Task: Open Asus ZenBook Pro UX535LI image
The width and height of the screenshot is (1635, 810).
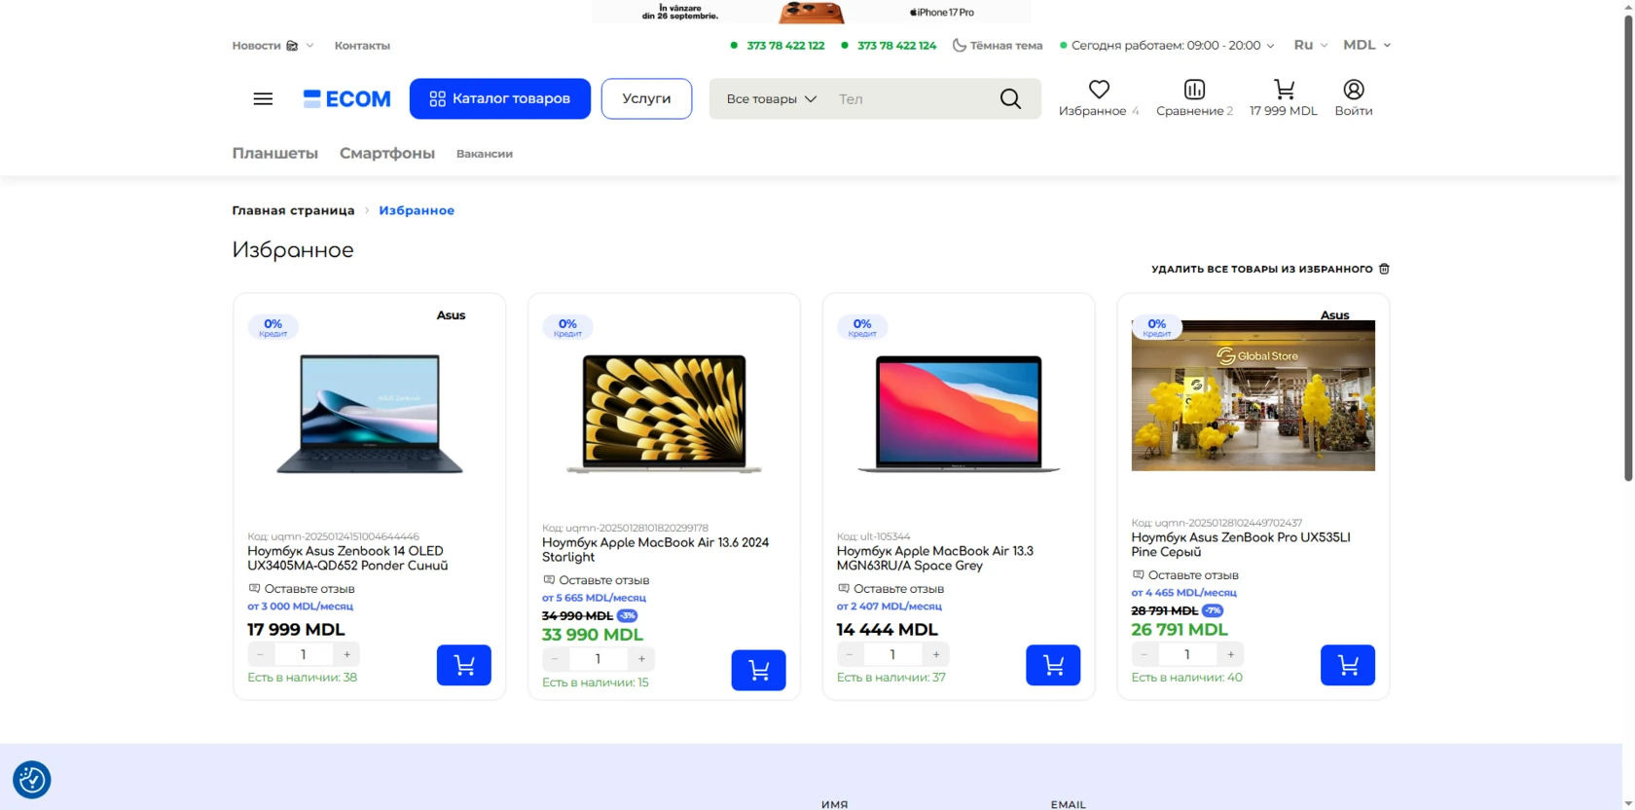Action: (1253, 395)
